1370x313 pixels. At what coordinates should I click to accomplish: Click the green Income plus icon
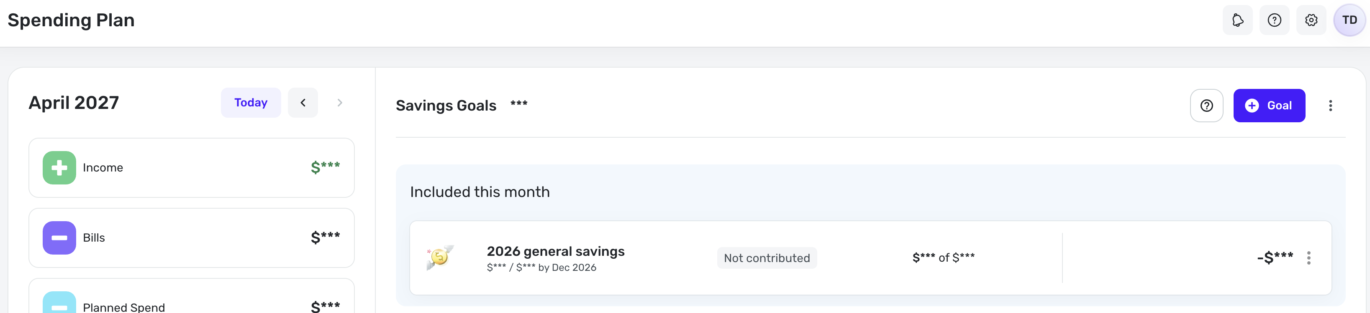point(59,168)
